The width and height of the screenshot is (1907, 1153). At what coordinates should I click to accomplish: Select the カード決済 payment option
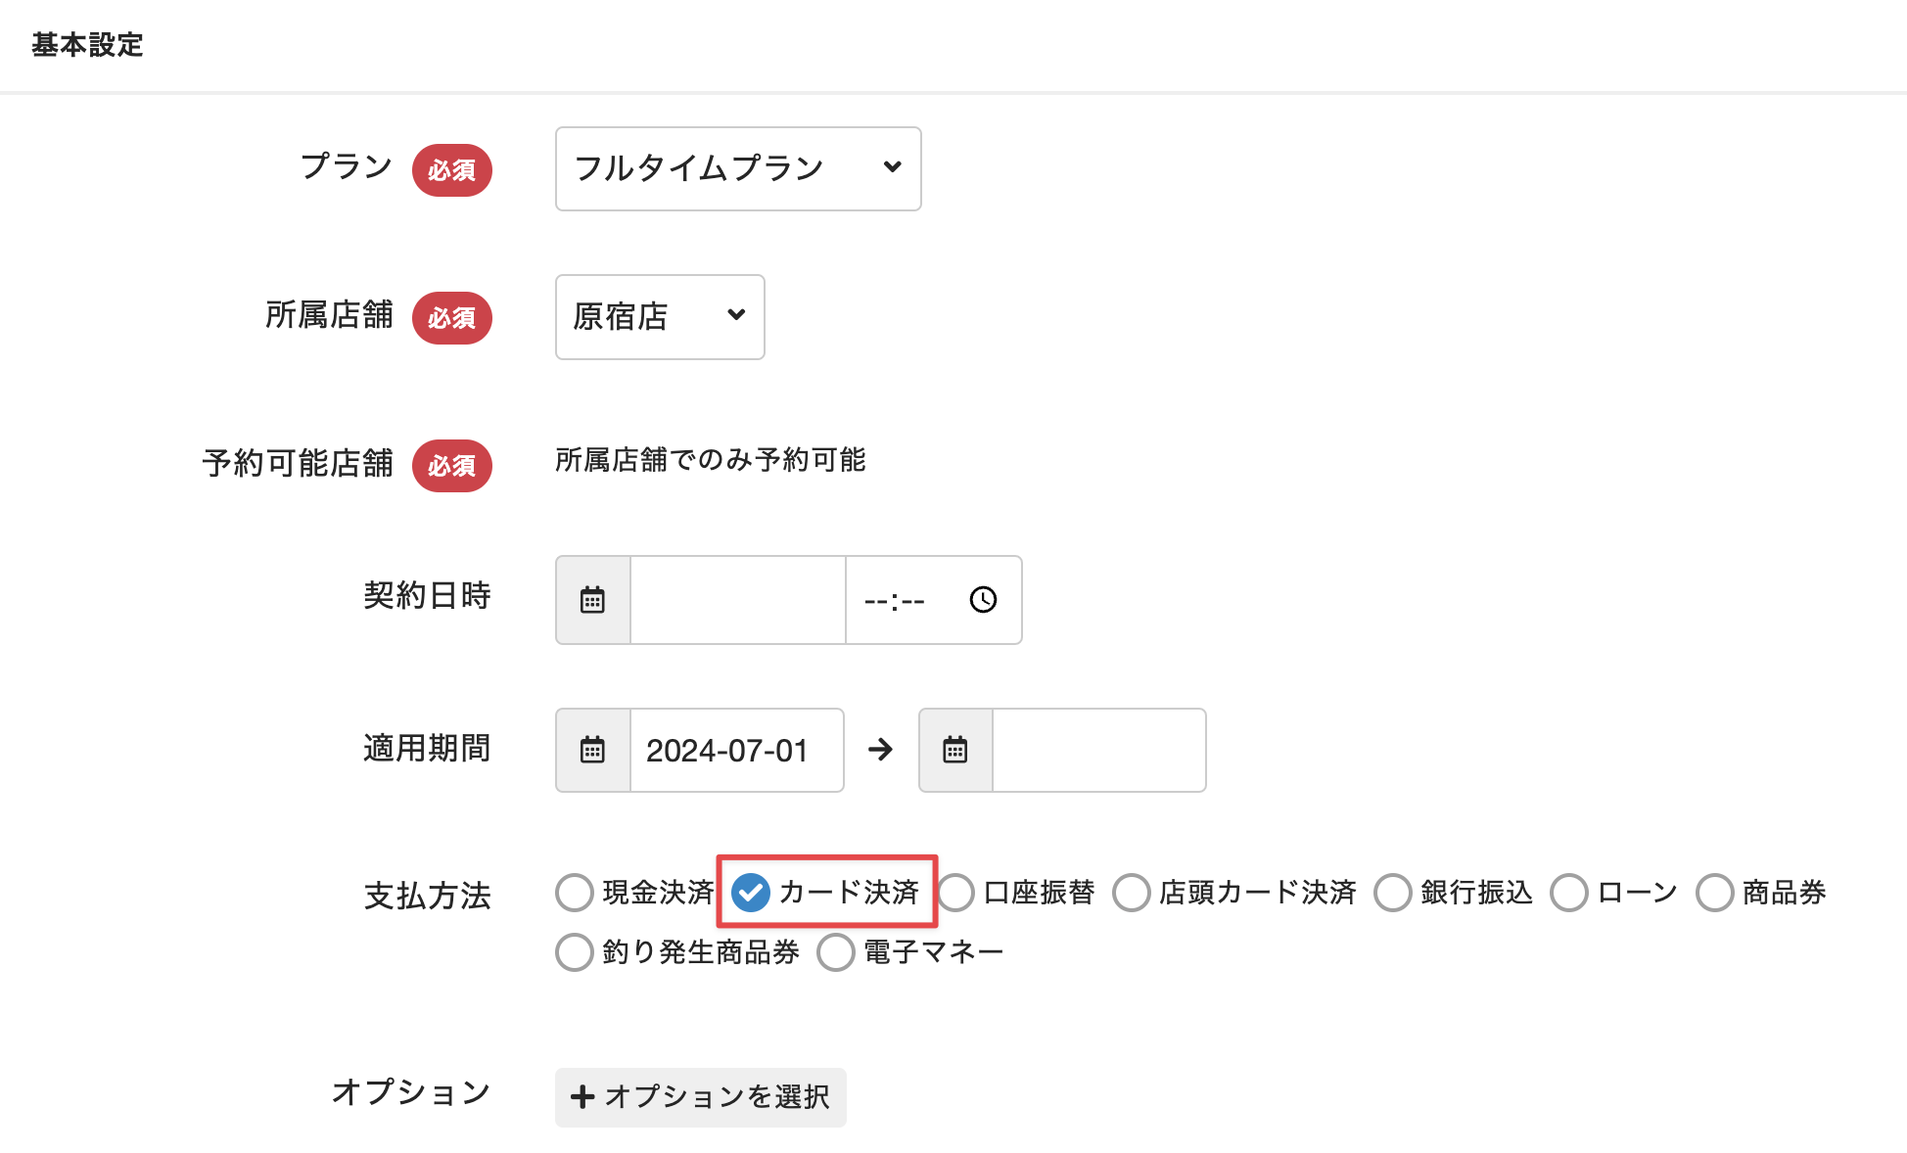click(x=752, y=893)
